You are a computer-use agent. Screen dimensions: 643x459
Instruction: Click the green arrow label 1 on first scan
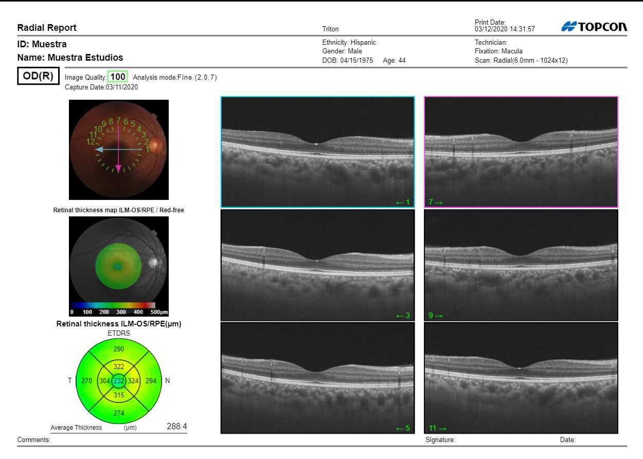[403, 203]
